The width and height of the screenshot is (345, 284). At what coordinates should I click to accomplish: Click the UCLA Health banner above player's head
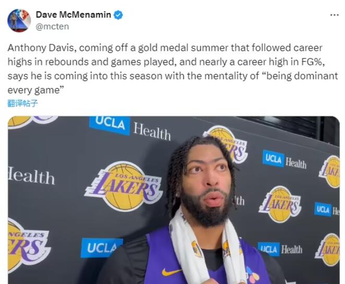(130, 128)
